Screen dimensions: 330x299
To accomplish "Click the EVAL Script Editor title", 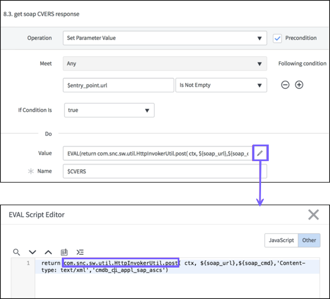I will (x=36, y=215).
